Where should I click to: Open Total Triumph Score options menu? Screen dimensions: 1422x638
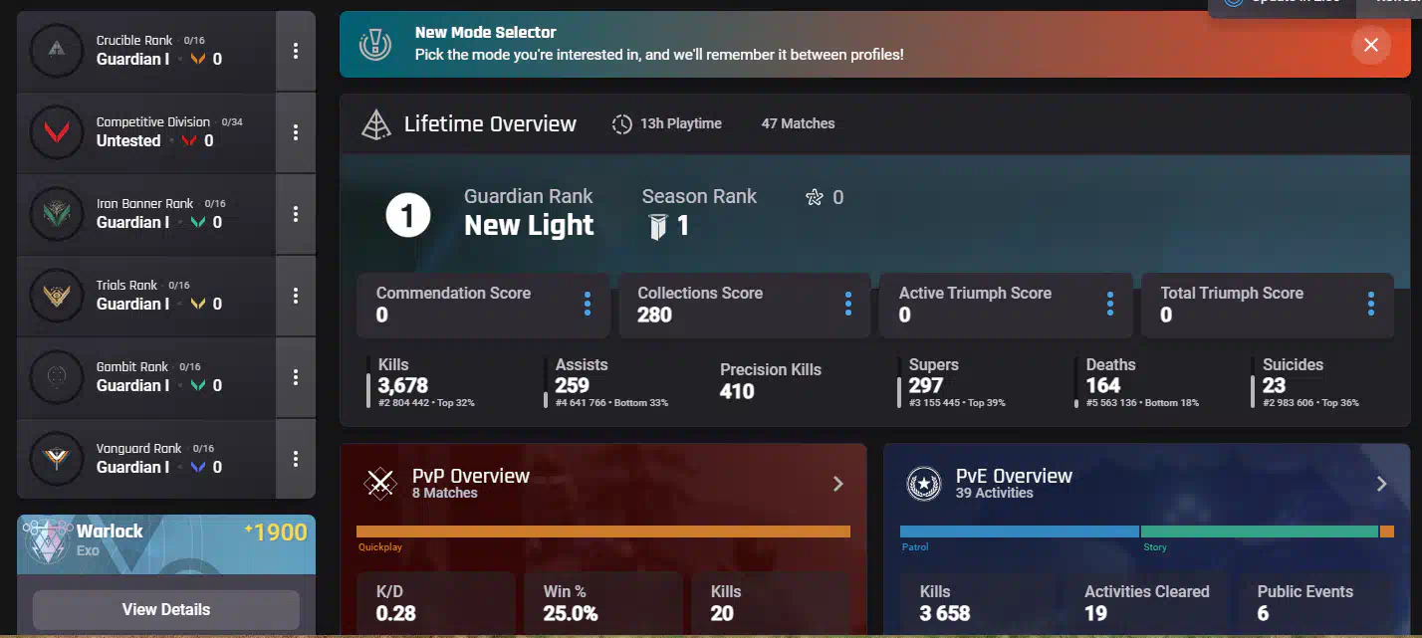[x=1371, y=305]
